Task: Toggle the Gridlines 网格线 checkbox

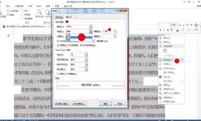Action: 22,15
